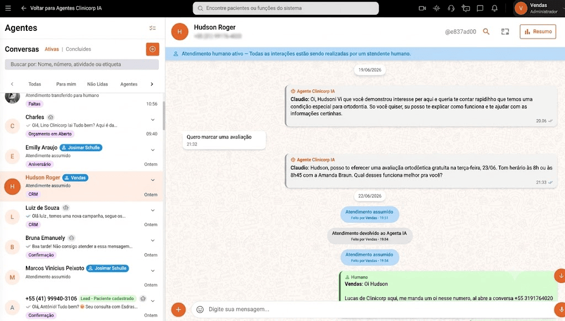
Task: Expand options for Luiz de Souza conversation
Action: point(153,210)
